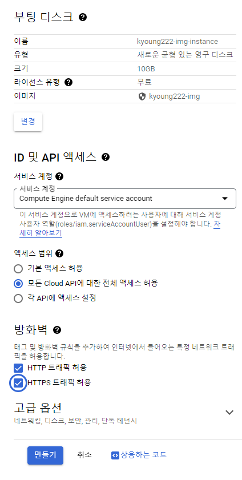
Task: Click the kyoung222-img image name
Action: point(175,96)
